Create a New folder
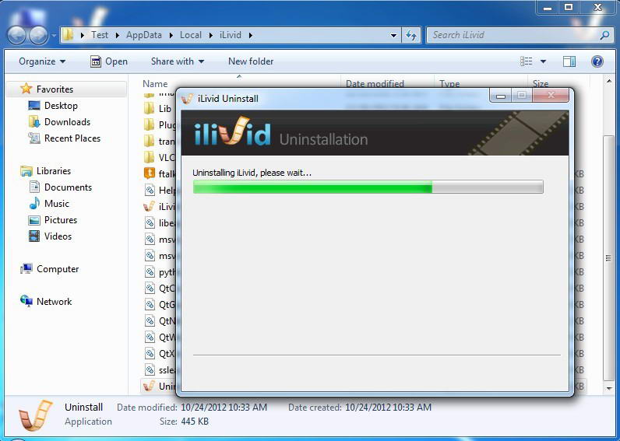 tap(251, 61)
